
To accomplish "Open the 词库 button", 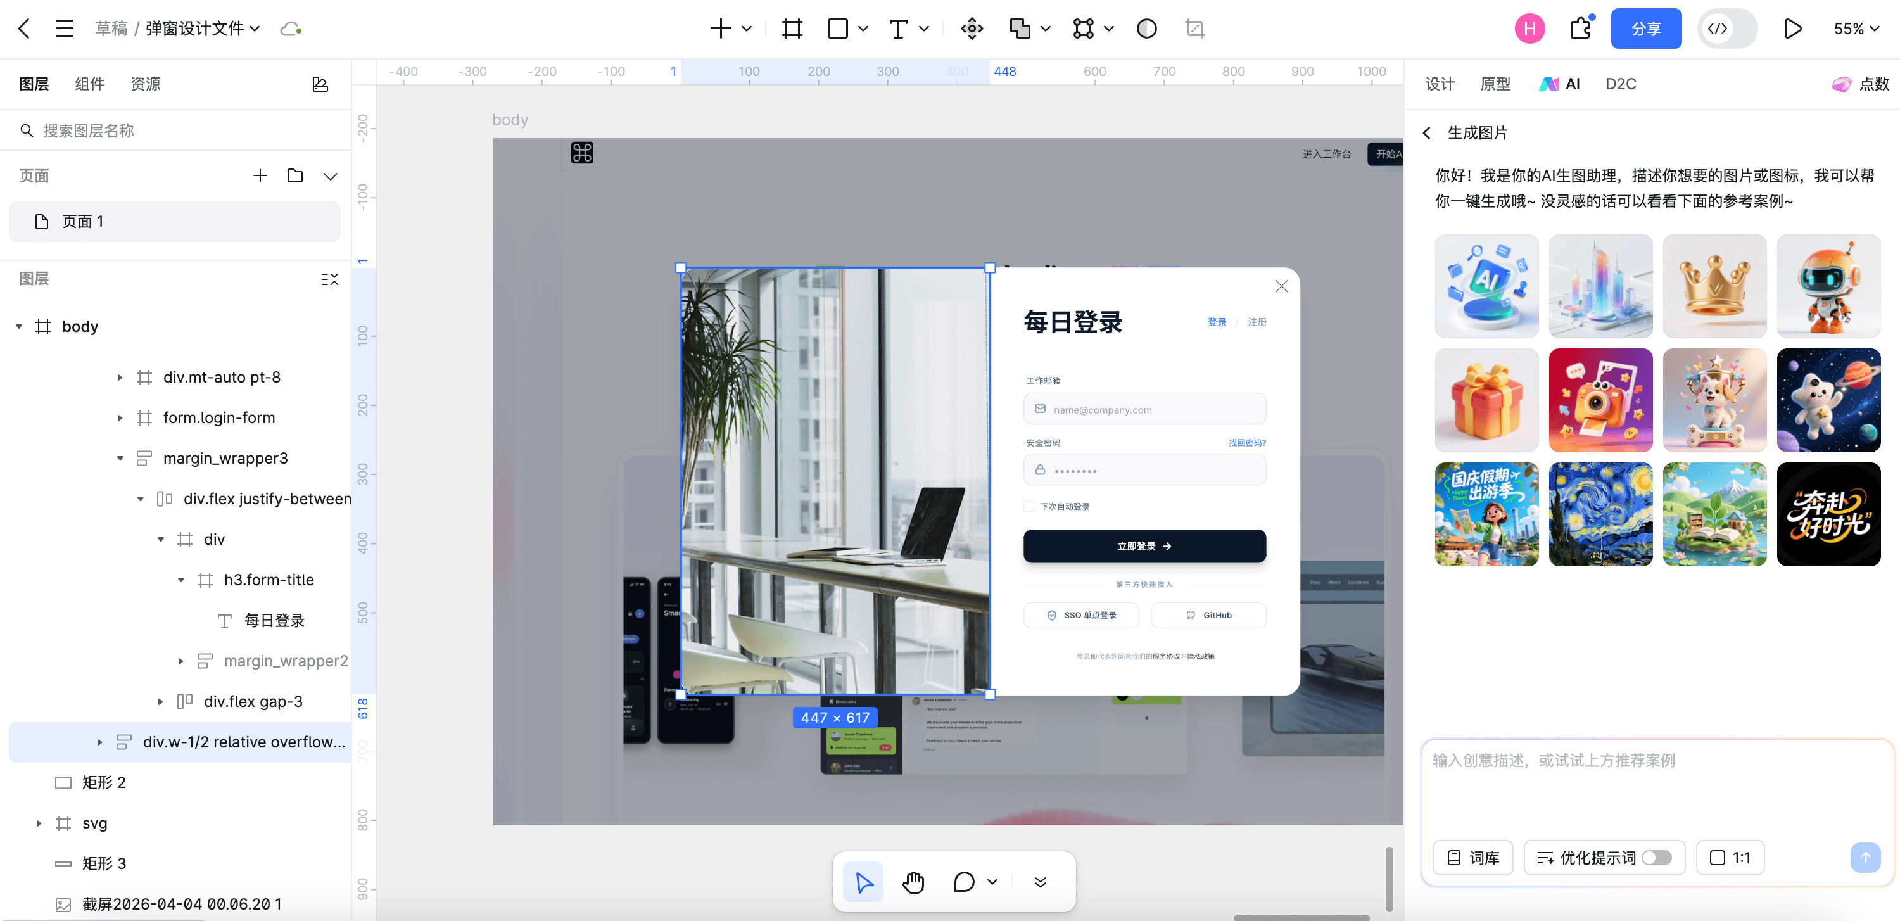I will coord(1472,858).
